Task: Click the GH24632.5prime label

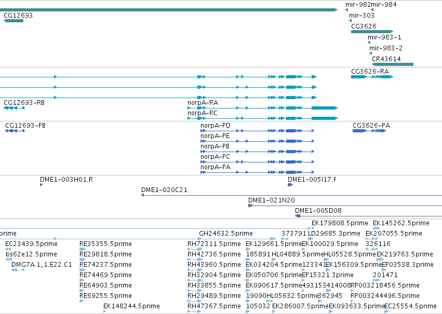Action: pos(226,234)
